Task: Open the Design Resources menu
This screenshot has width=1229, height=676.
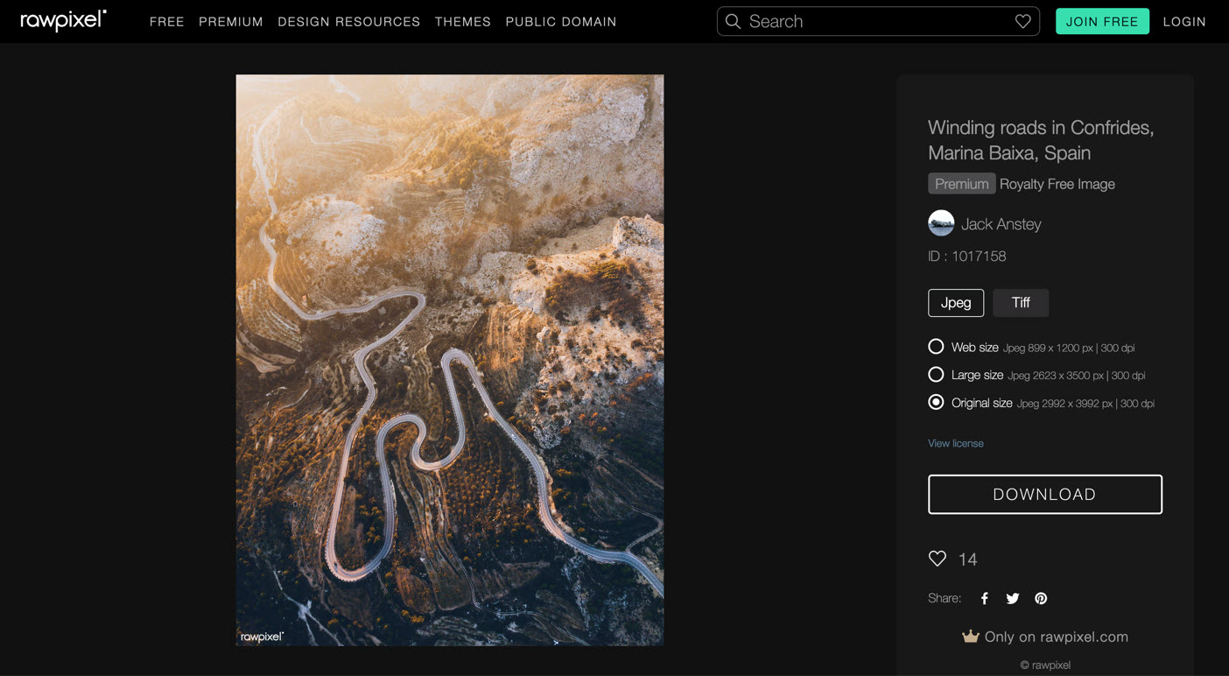Action: [348, 22]
